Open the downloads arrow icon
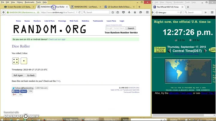 coord(129,12)
